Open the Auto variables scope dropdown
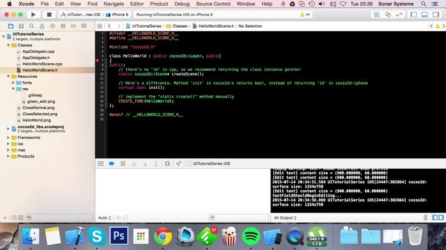446x250 pixels. 105,217
